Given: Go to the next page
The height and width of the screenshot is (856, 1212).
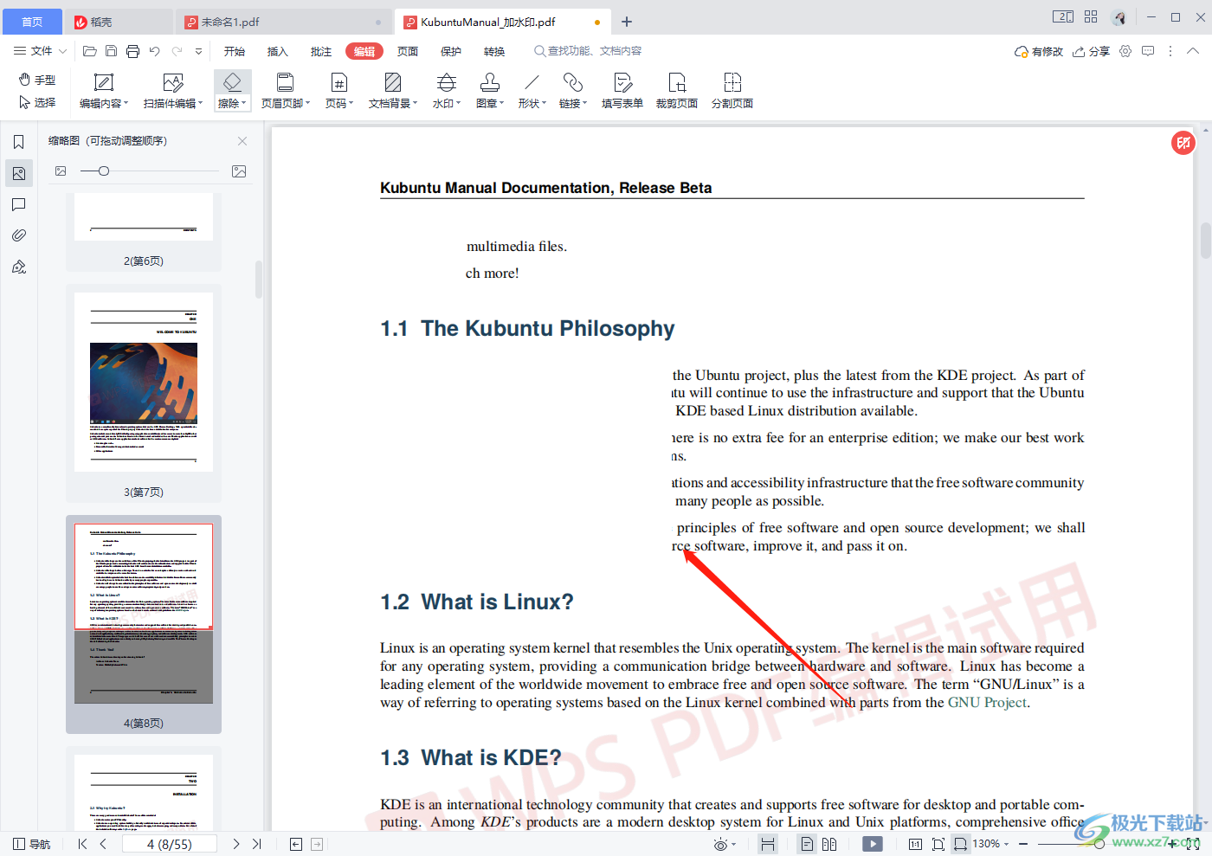Looking at the screenshot, I should (x=235, y=844).
